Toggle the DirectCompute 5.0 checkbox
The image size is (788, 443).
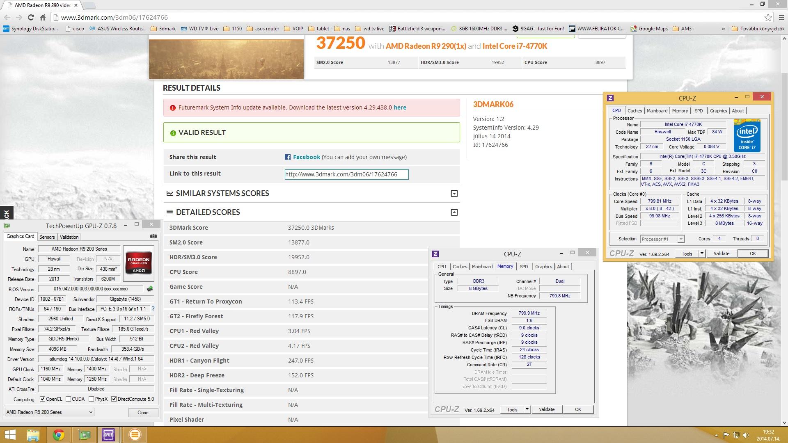click(x=114, y=399)
